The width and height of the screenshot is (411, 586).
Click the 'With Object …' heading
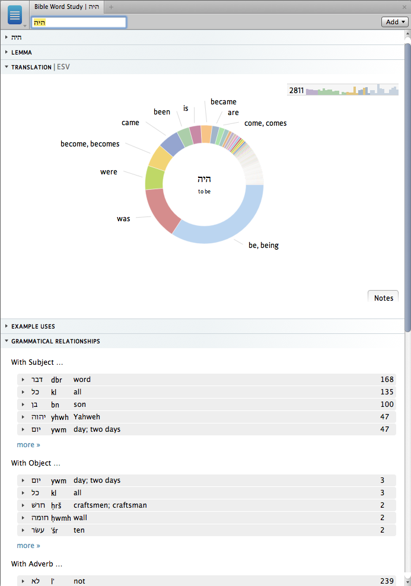coord(36,463)
